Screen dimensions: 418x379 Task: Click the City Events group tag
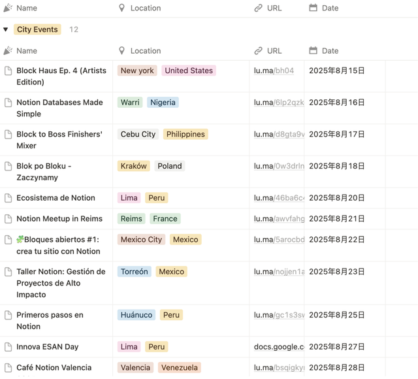(x=37, y=29)
